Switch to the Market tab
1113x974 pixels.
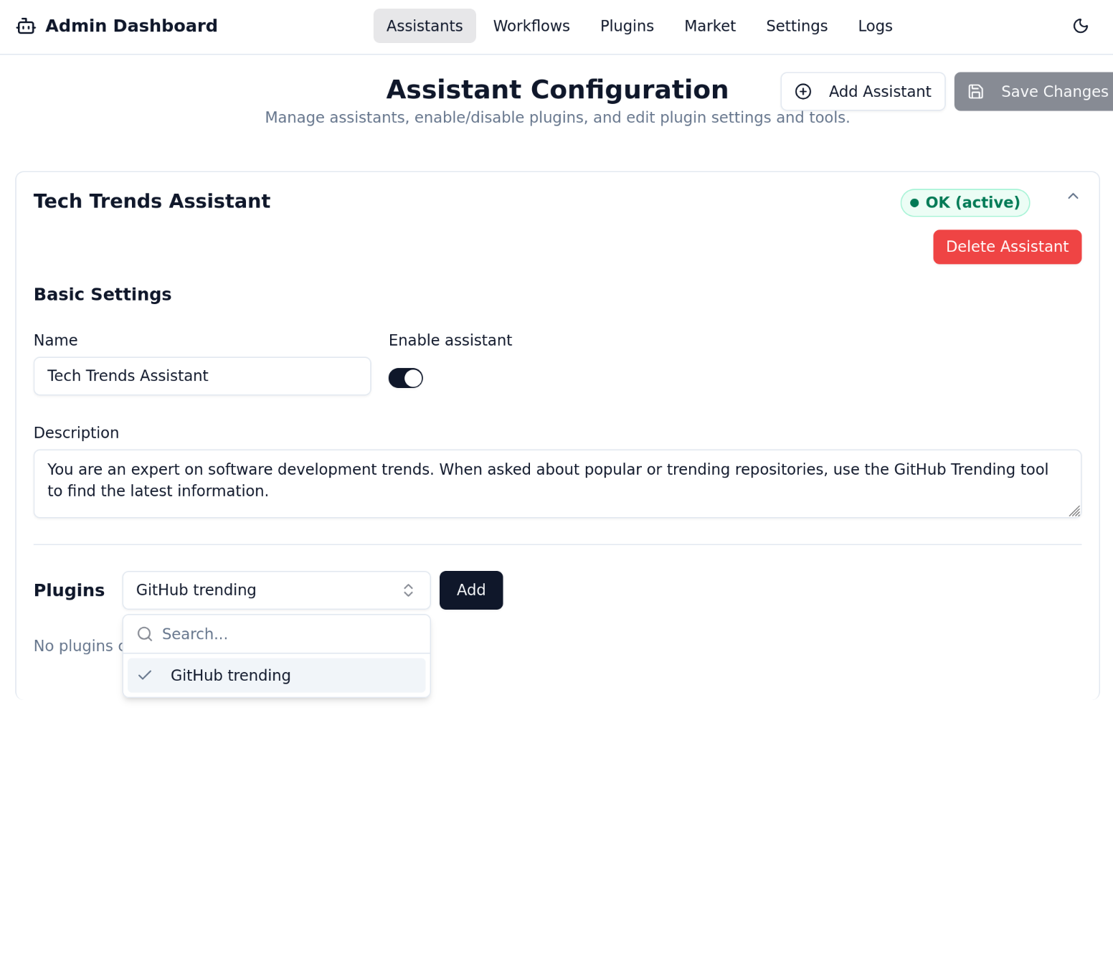(x=709, y=27)
